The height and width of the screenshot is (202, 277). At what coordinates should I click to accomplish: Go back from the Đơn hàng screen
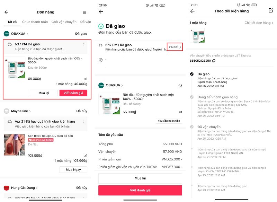(x=6, y=12)
